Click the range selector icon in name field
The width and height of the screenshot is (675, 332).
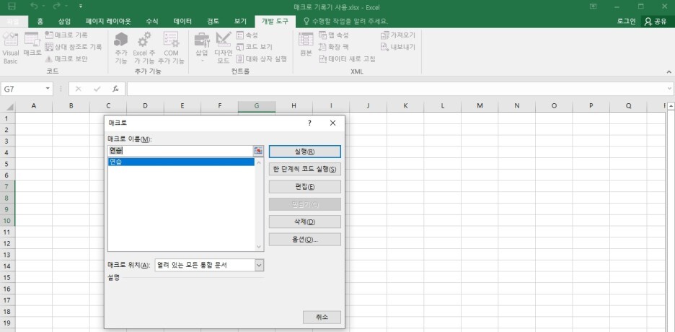(258, 151)
